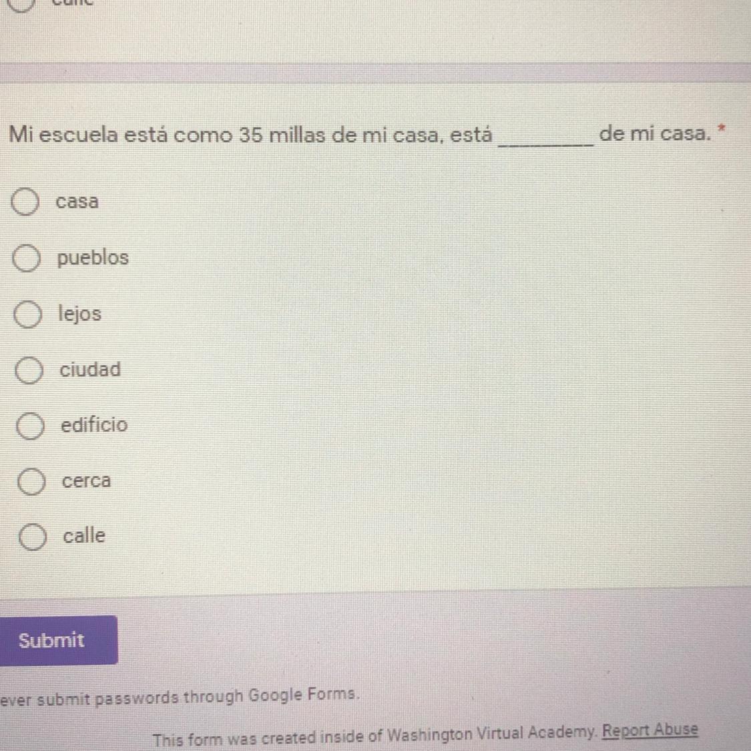This screenshot has height=751, width=751.
Task: Select the 'calle' radio button
Action: click(x=32, y=537)
